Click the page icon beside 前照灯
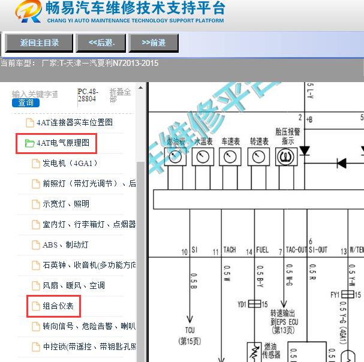This screenshot has height=362, width=364. pyautogui.click(x=36, y=184)
